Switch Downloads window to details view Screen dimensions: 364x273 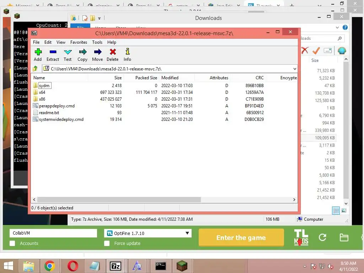pyautogui.click(x=336, y=210)
